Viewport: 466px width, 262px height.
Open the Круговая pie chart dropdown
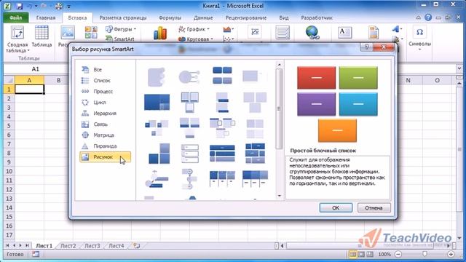tap(196, 39)
